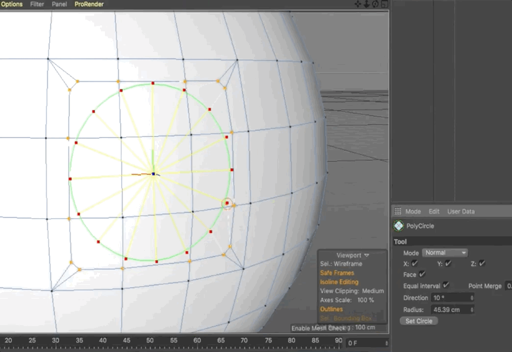512x352 pixels.
Task: Click the frame field stepper arrows
Action: click(x=386, y=343)
